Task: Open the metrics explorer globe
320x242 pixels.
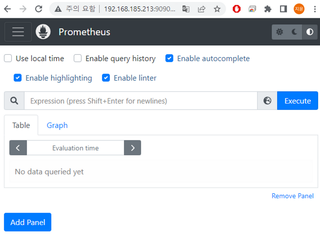Action: 267,101
